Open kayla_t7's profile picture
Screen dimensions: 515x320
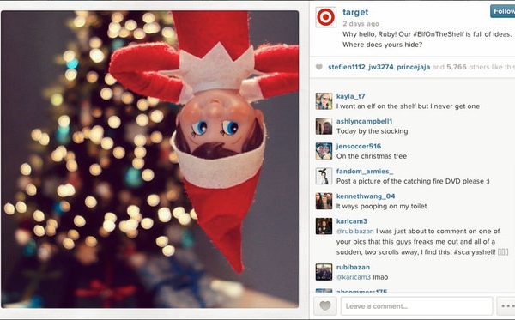324,101
